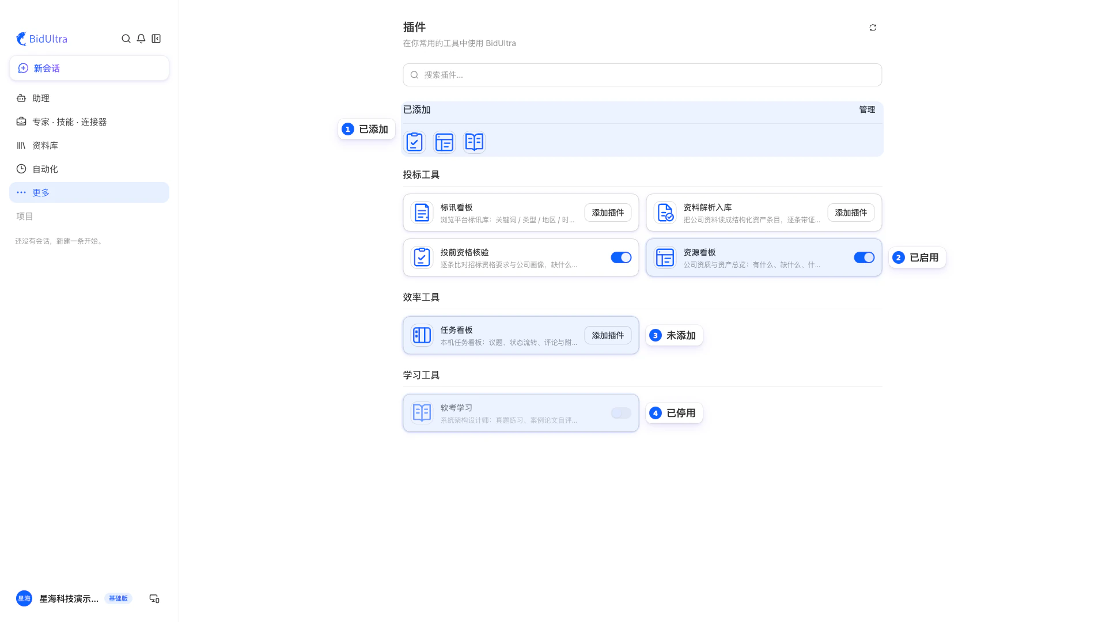This screenshot has height=622, width=1106.
Task: Enable the 软考学习 plugin switch
Action: click(x=621, y=413)
